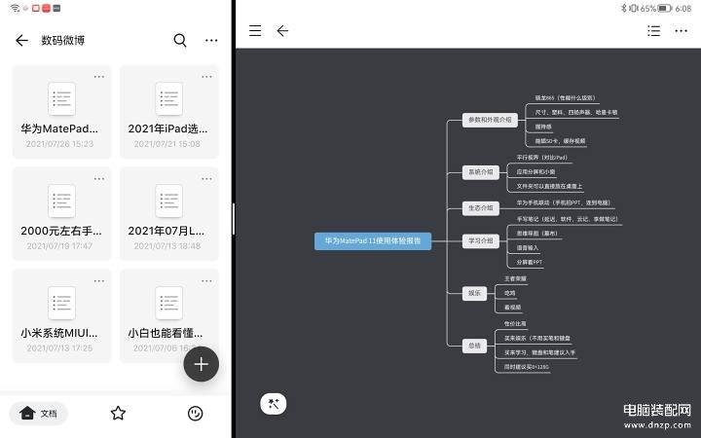Select the 文件夹可以直接放在桌面上 leaf node
Viewport: 701px width, 438px height.
coord(549,186)
